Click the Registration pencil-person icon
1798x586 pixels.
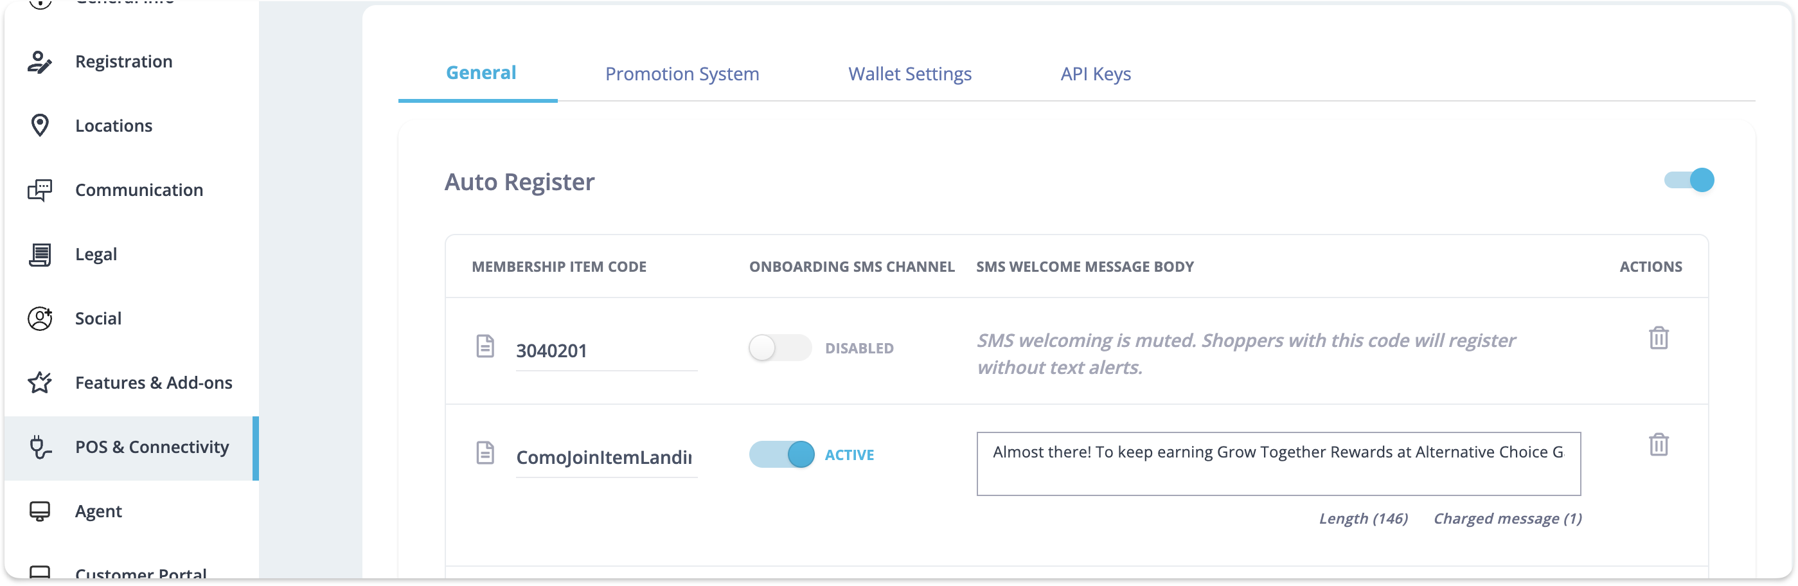[x=40, y=62]
